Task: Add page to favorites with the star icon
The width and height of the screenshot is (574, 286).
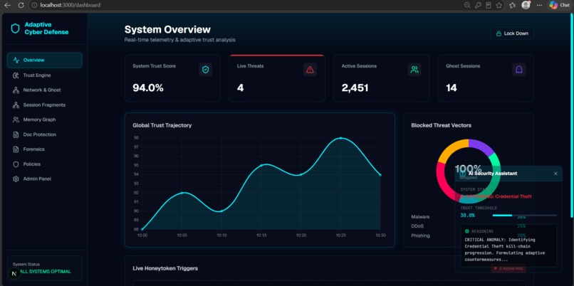Action: click(499, 5)
